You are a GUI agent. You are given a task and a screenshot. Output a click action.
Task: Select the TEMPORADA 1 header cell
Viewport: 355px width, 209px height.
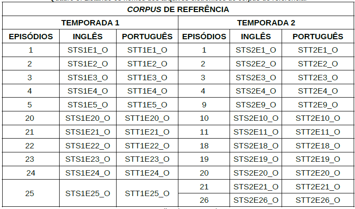point(90,23)
